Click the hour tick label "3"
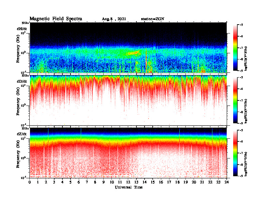This screenshot has width=270, height=209. click(54, 182)
